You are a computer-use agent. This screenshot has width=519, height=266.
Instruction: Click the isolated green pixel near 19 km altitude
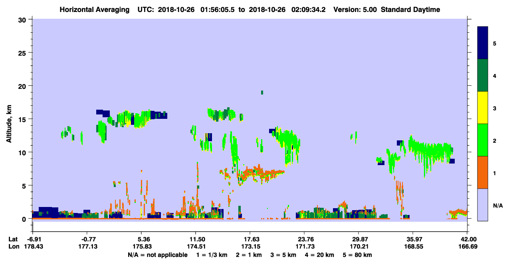click(262, 93)
